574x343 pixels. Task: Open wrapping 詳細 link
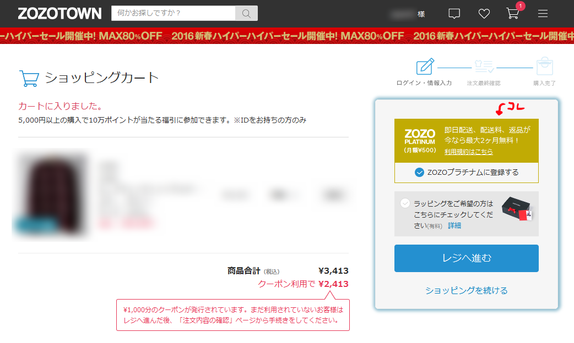coord(454,226)
